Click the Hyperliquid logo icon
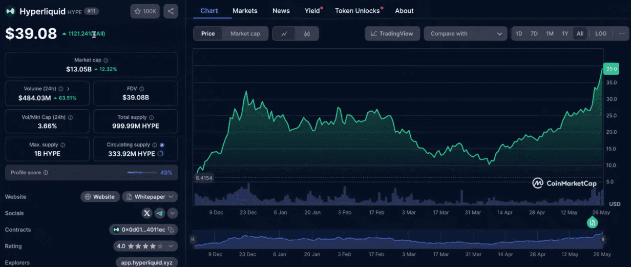 coord(10,11)
